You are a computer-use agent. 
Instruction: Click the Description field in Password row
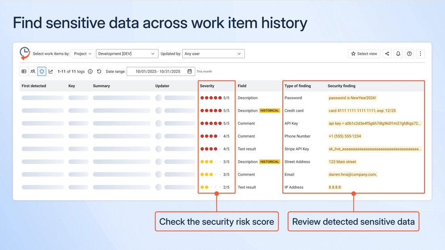pyautogui.click(x=247, y=98)
